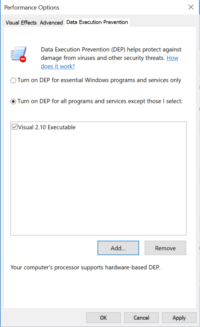
Task: Cancel the Performance Options changes
Action: click(141, 317)
